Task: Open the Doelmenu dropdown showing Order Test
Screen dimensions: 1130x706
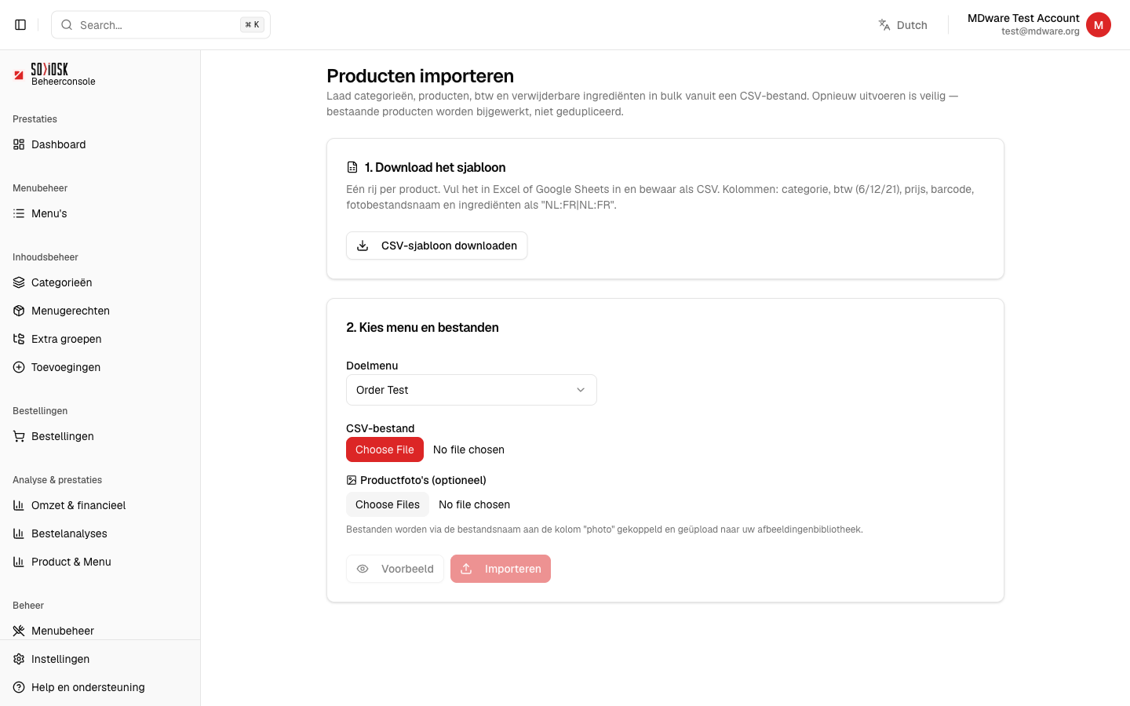Action: coord(472,390)
